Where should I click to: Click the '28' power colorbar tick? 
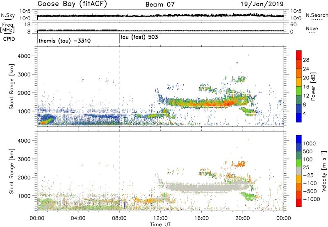(x=306, y=60)
